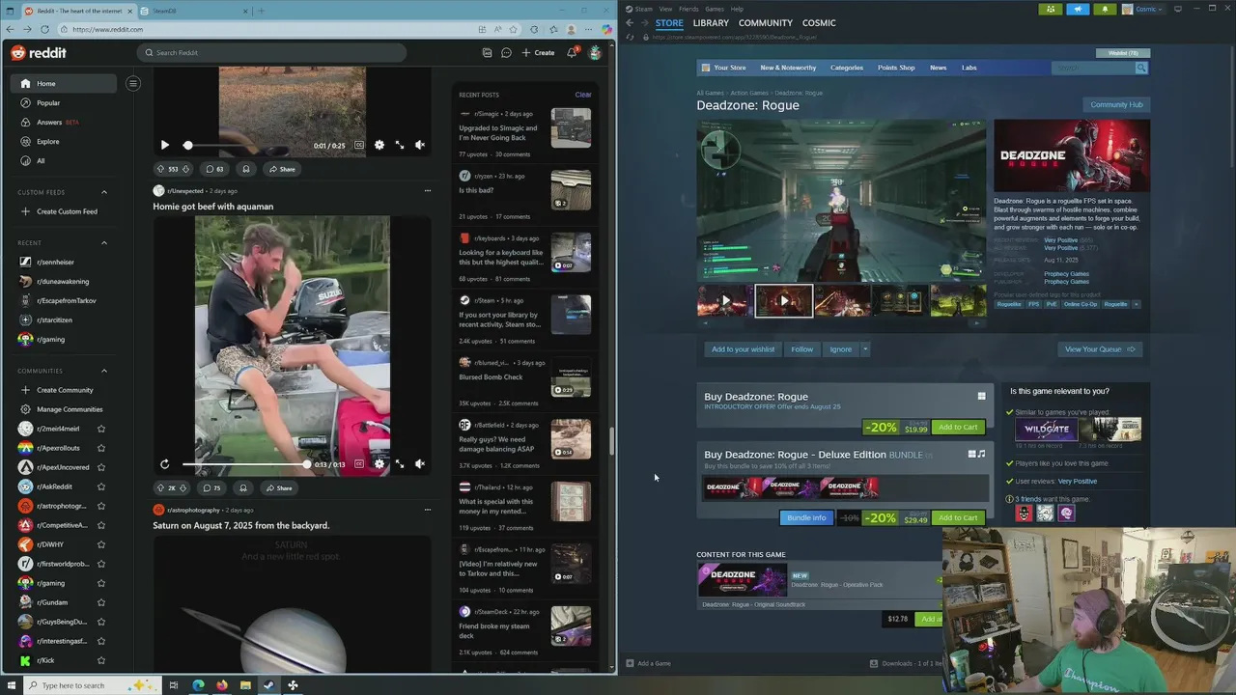Seek the aquaman video progress bar

pyautogui.click(x=244, y=464)
